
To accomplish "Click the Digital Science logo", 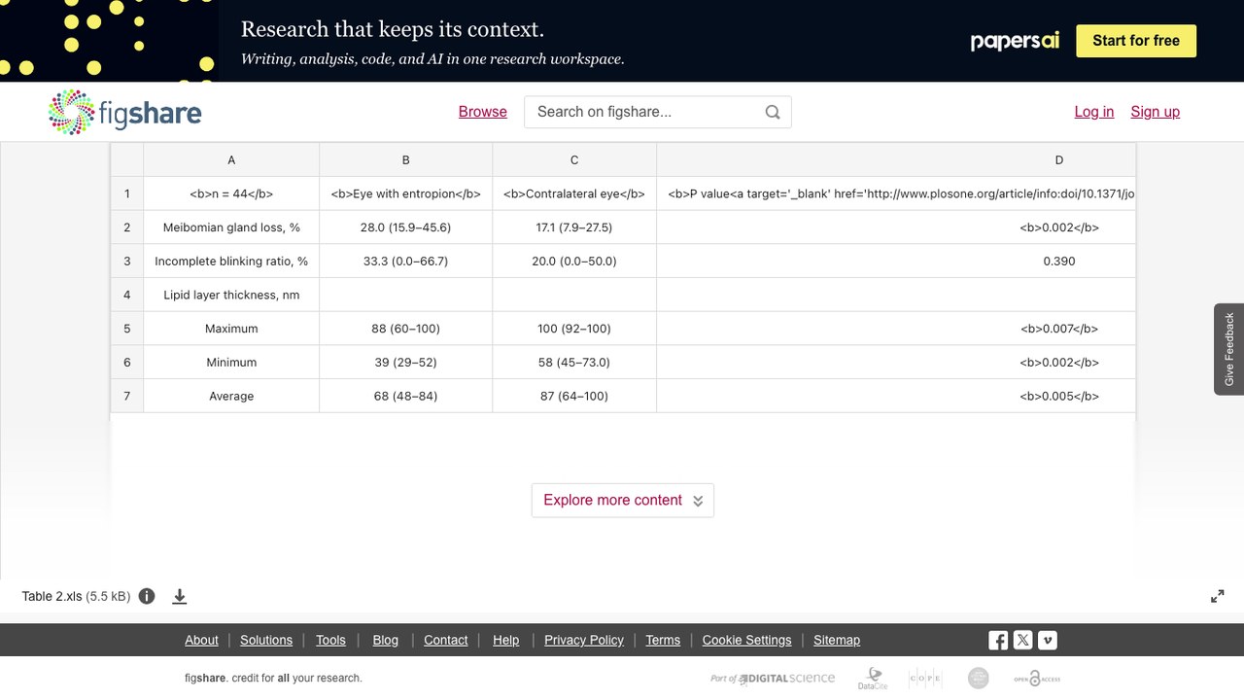I will [773, 679].
